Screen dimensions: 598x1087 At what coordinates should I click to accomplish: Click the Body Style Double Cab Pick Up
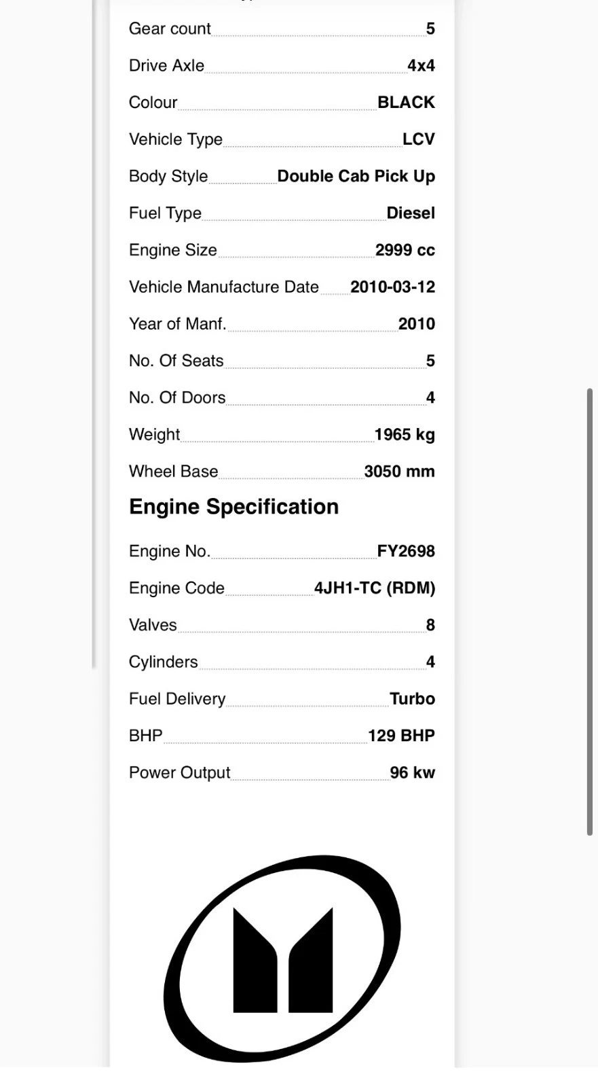(x=356, y=176)
